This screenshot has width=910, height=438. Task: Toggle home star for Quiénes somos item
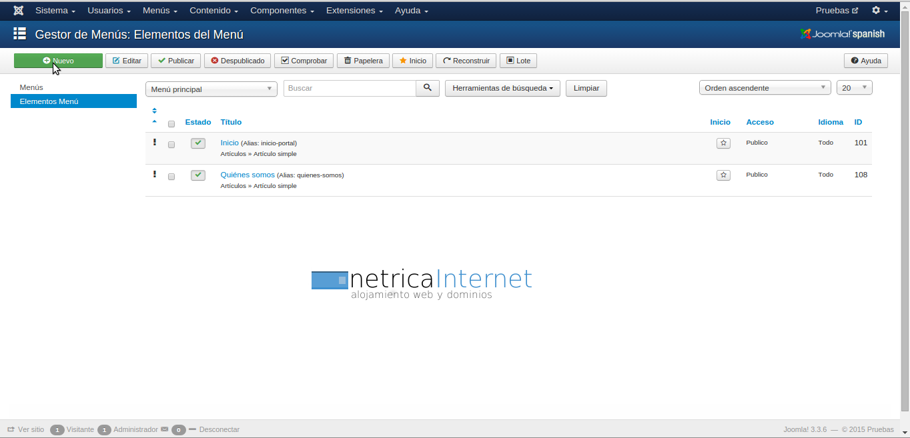723,175
